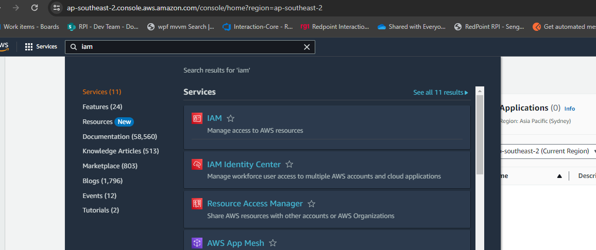Click the Resource Access Manager icon

(197, 204)
